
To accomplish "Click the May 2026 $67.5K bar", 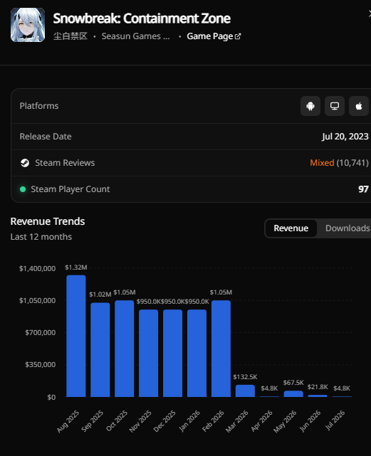I will (293, 394).
